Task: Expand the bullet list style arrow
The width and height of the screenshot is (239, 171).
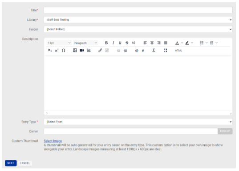Action: (x=207, y=43)
